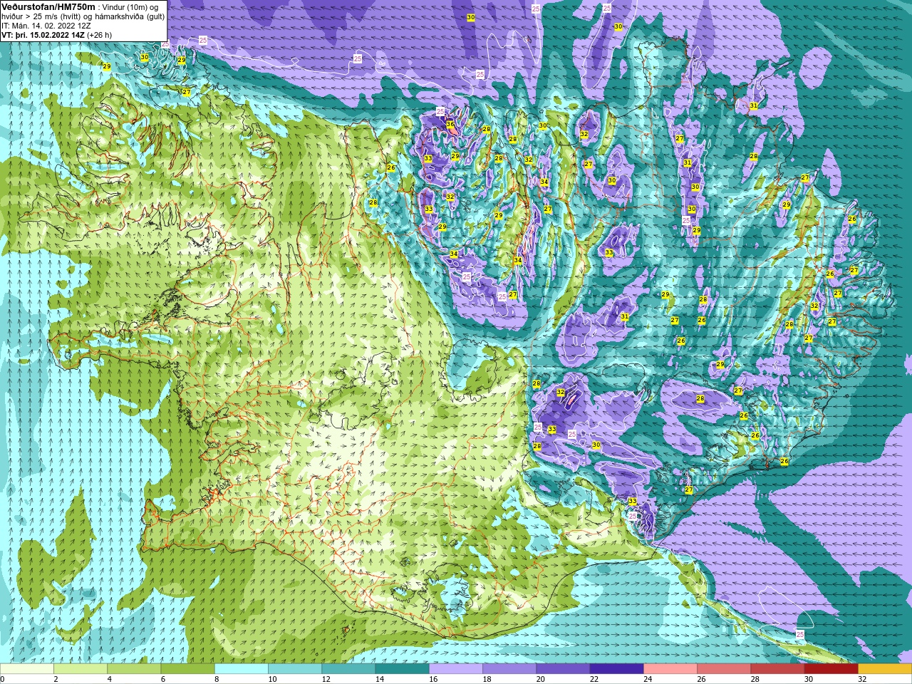This screenshot has width=912, height=684.
Task: Click the 6–8 m/s olive green legend swatch
Action: [x=187, y=669]
